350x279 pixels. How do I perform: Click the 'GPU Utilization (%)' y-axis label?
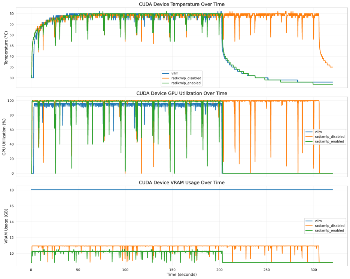[x=4, y=137]
